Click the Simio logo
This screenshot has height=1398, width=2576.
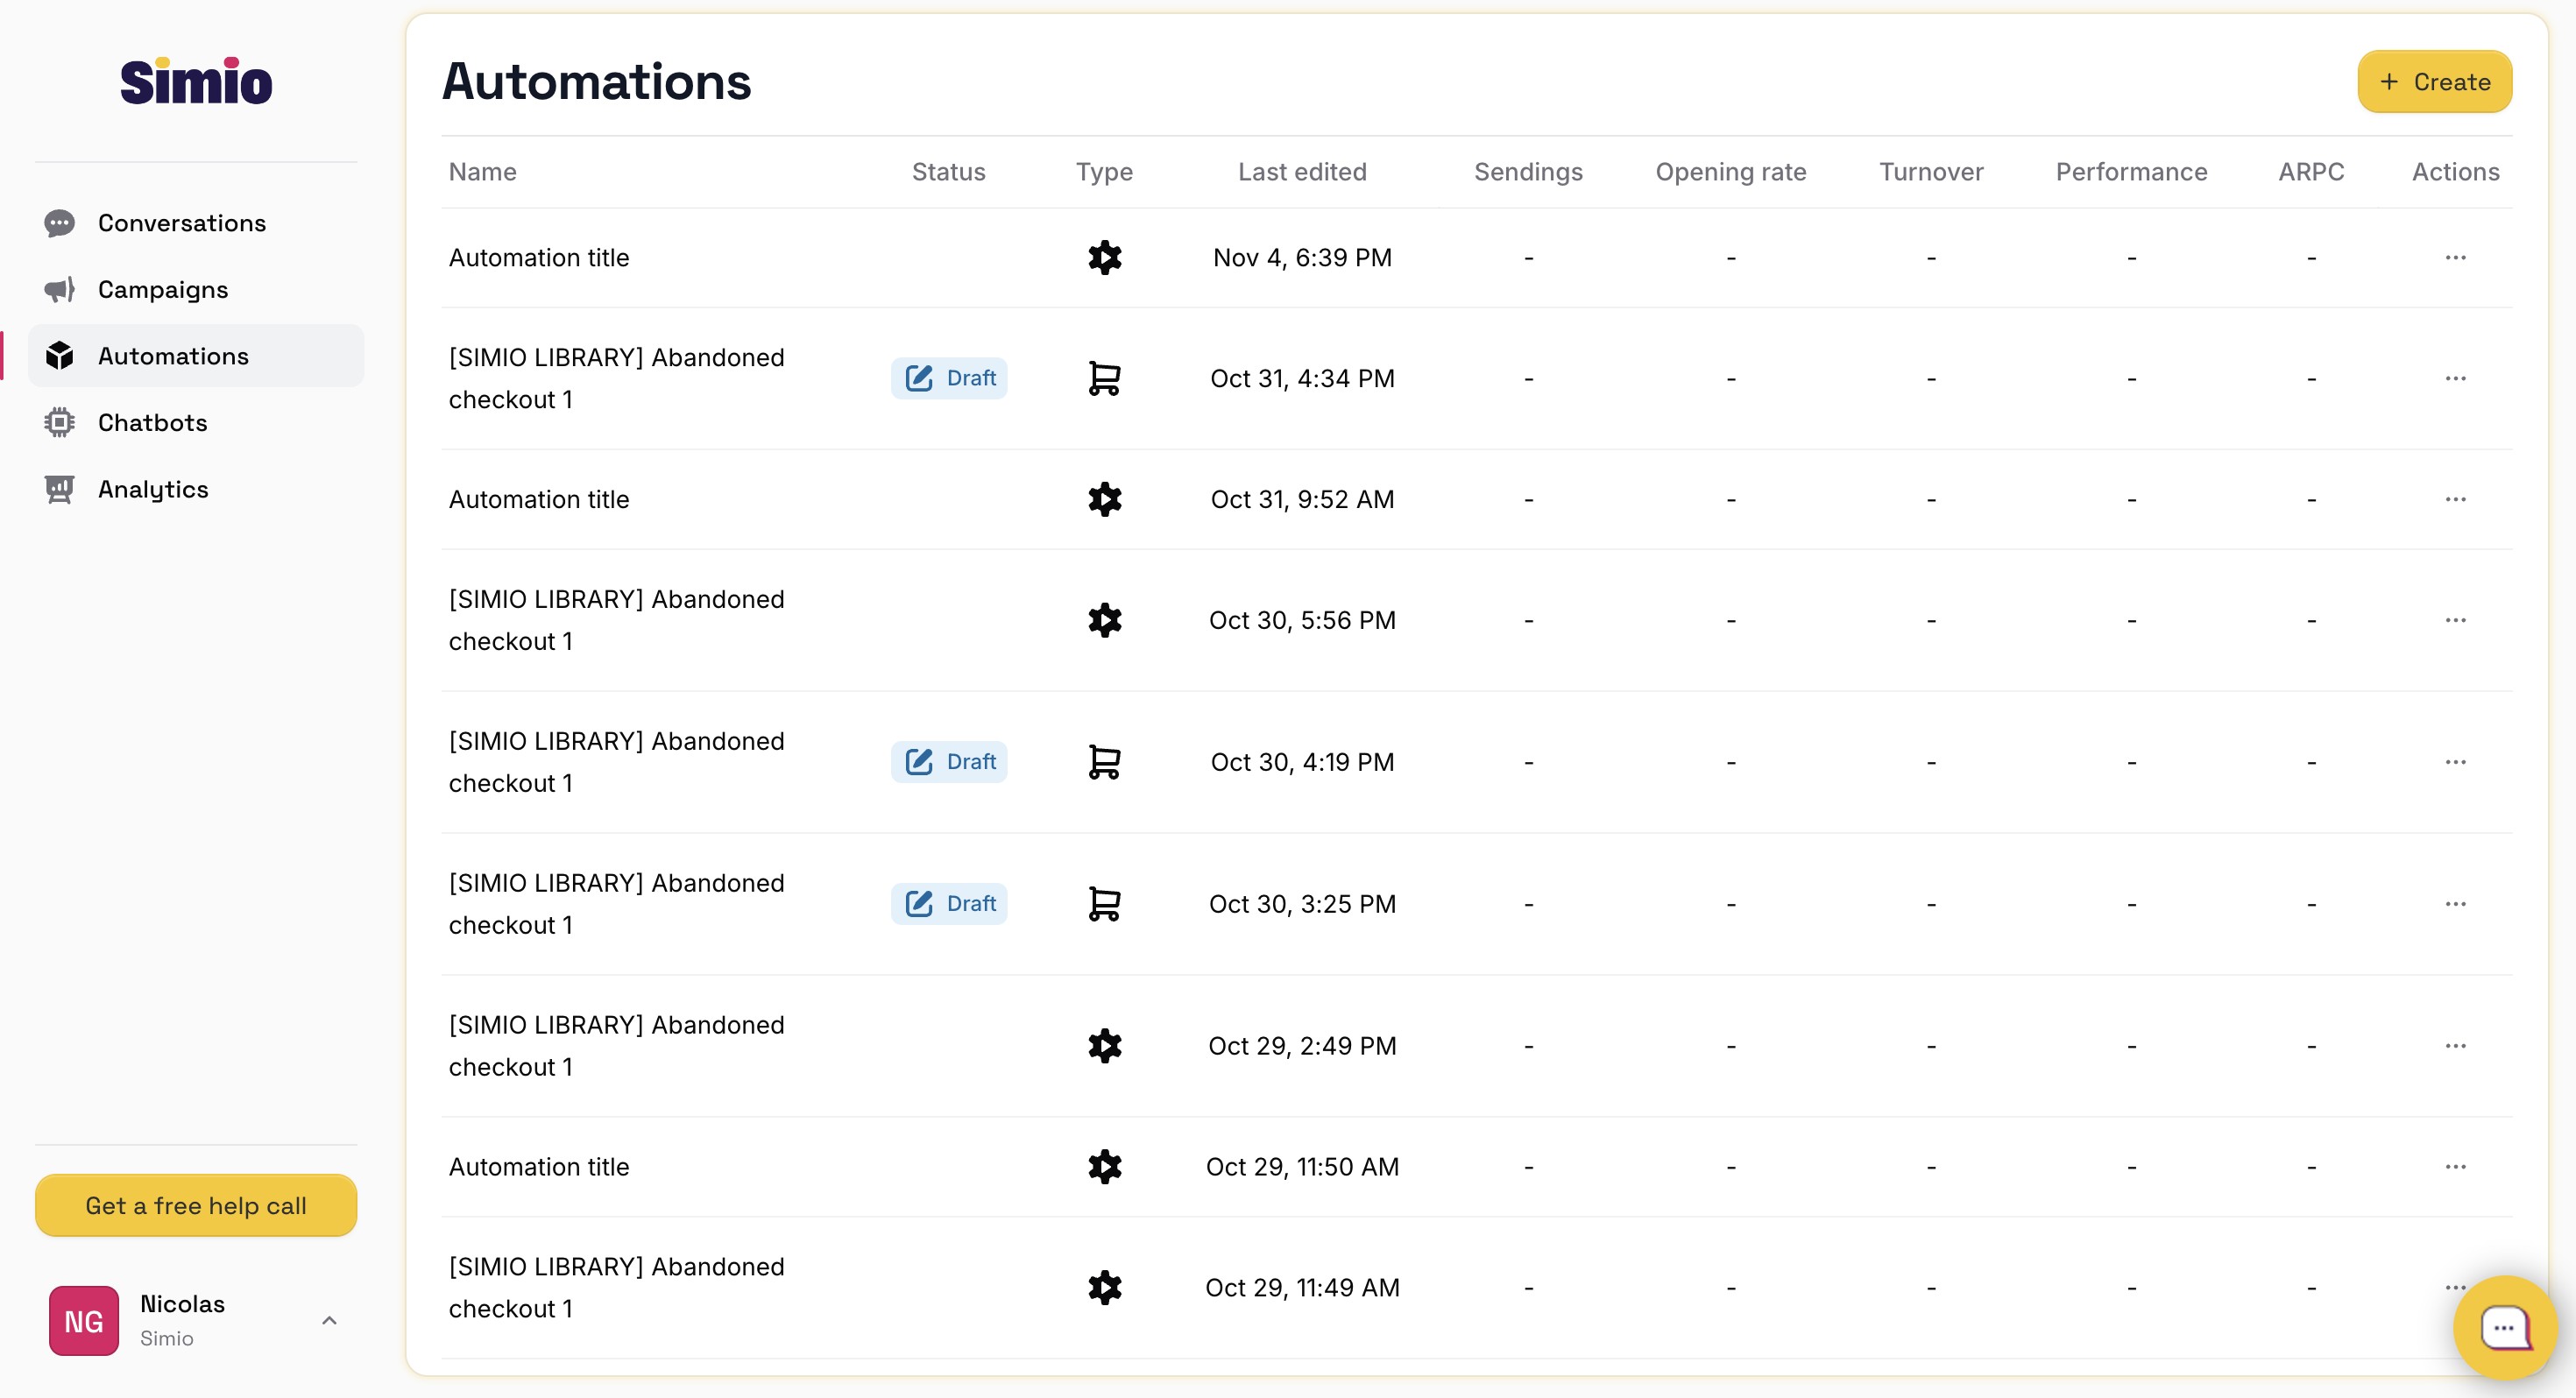click(196, 82)
